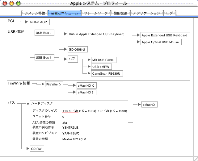Expand the CD-RW disclosure triangle

click(x=28, y=149)
